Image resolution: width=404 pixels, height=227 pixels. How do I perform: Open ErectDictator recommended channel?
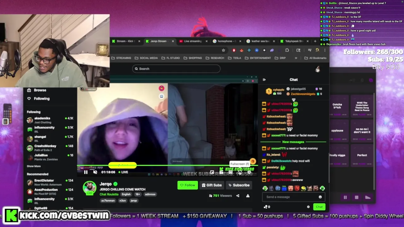[50, 182]
